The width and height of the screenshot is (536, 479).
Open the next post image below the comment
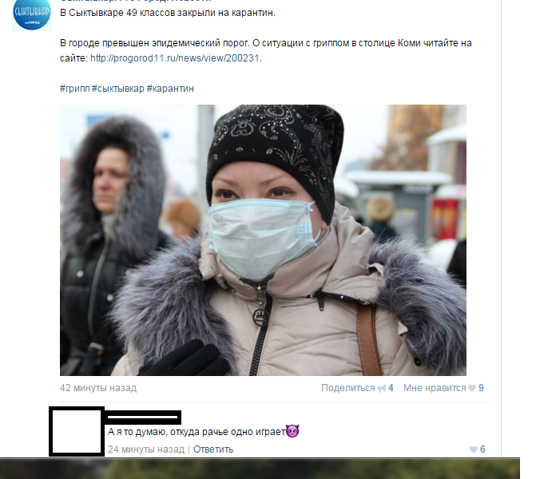pos(260,469)
